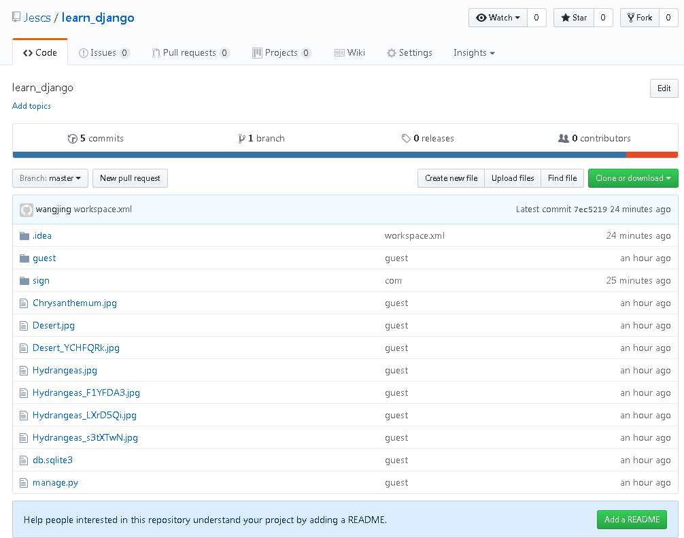Open the 1 branch link
This screenshot has width=684, height=538.
coord(261,139)
